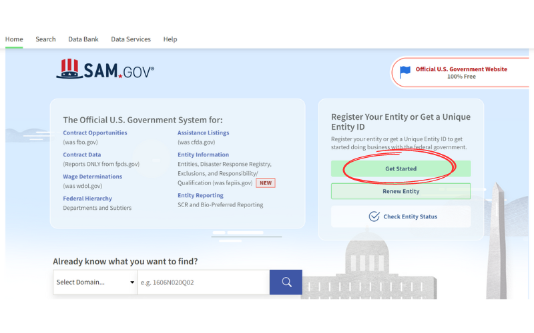Click the Renew Entity button

click(401, 191)
